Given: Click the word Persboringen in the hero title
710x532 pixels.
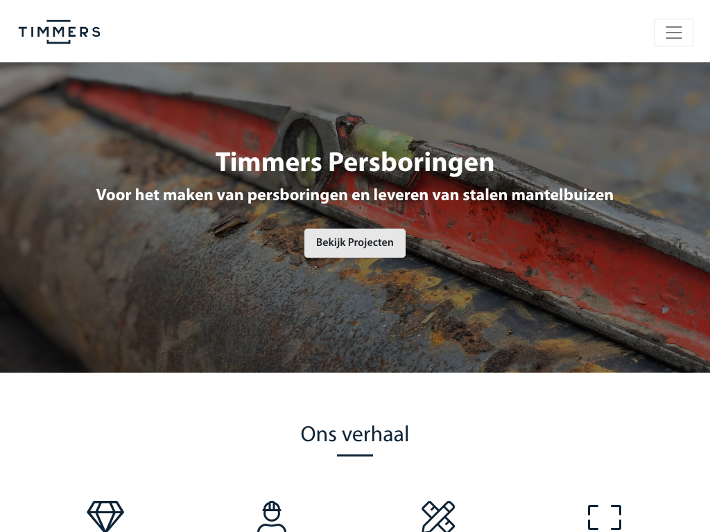Looking at the screenshot, I should pos(410,162).
